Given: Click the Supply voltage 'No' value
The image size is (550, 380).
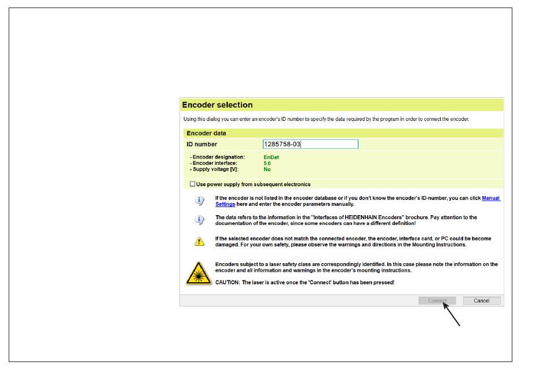Looking at the screenshot, I should (x=267, y=169).
